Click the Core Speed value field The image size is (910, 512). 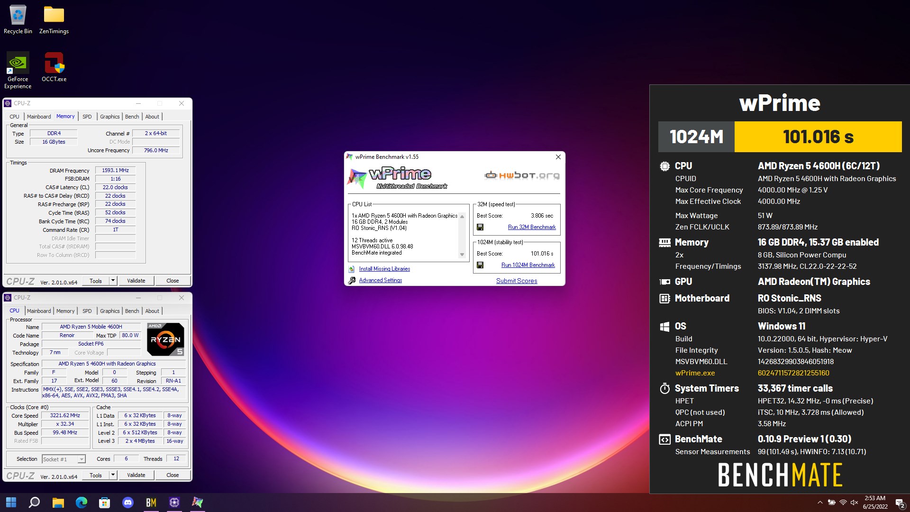pyautogui.click(x=65, y=415)
